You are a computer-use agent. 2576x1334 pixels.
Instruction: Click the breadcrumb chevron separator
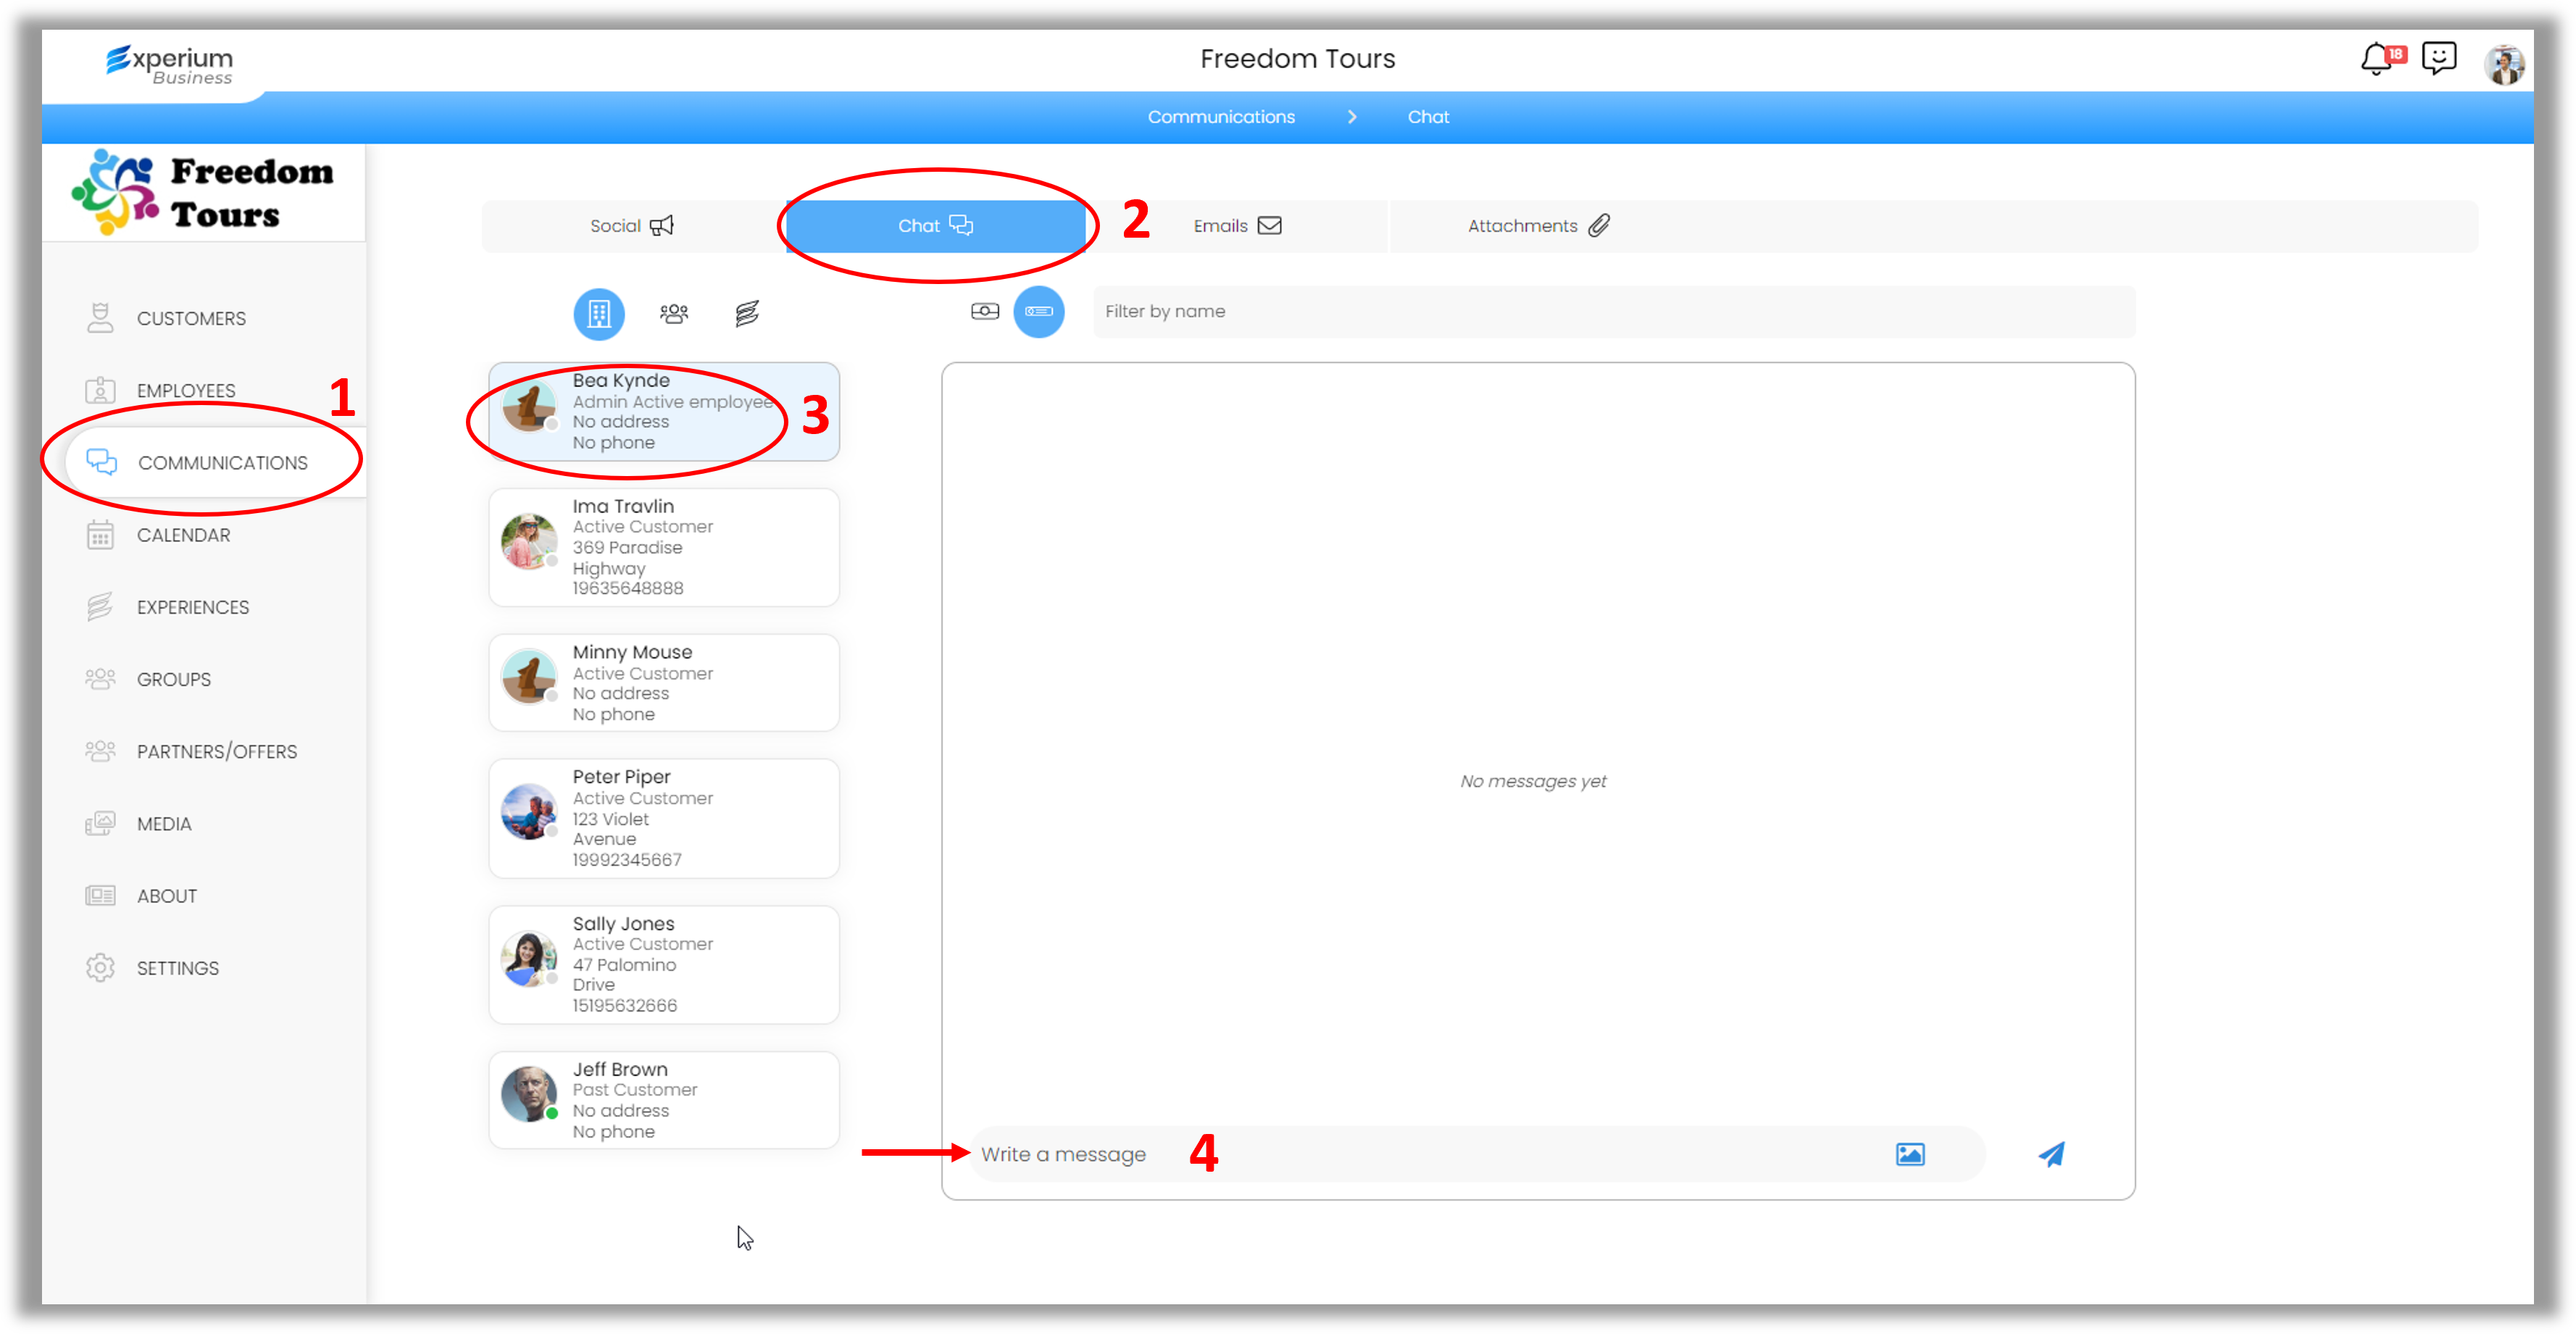pyautogui.click(x=1352, y=117)
